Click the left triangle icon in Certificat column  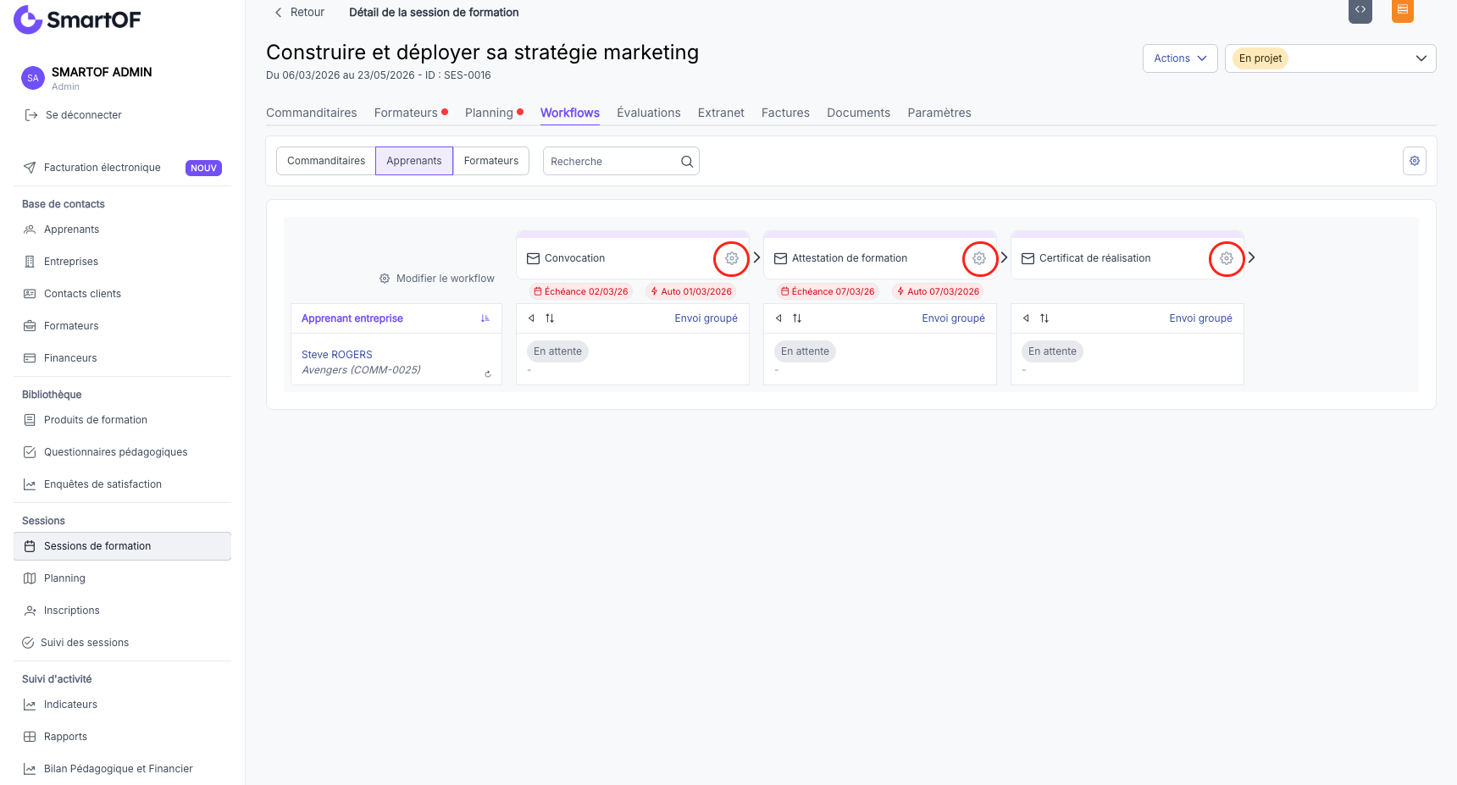point(1026,318)
